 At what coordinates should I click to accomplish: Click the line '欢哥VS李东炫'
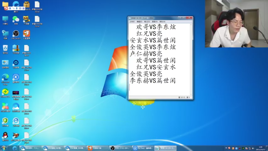[156, 27]
